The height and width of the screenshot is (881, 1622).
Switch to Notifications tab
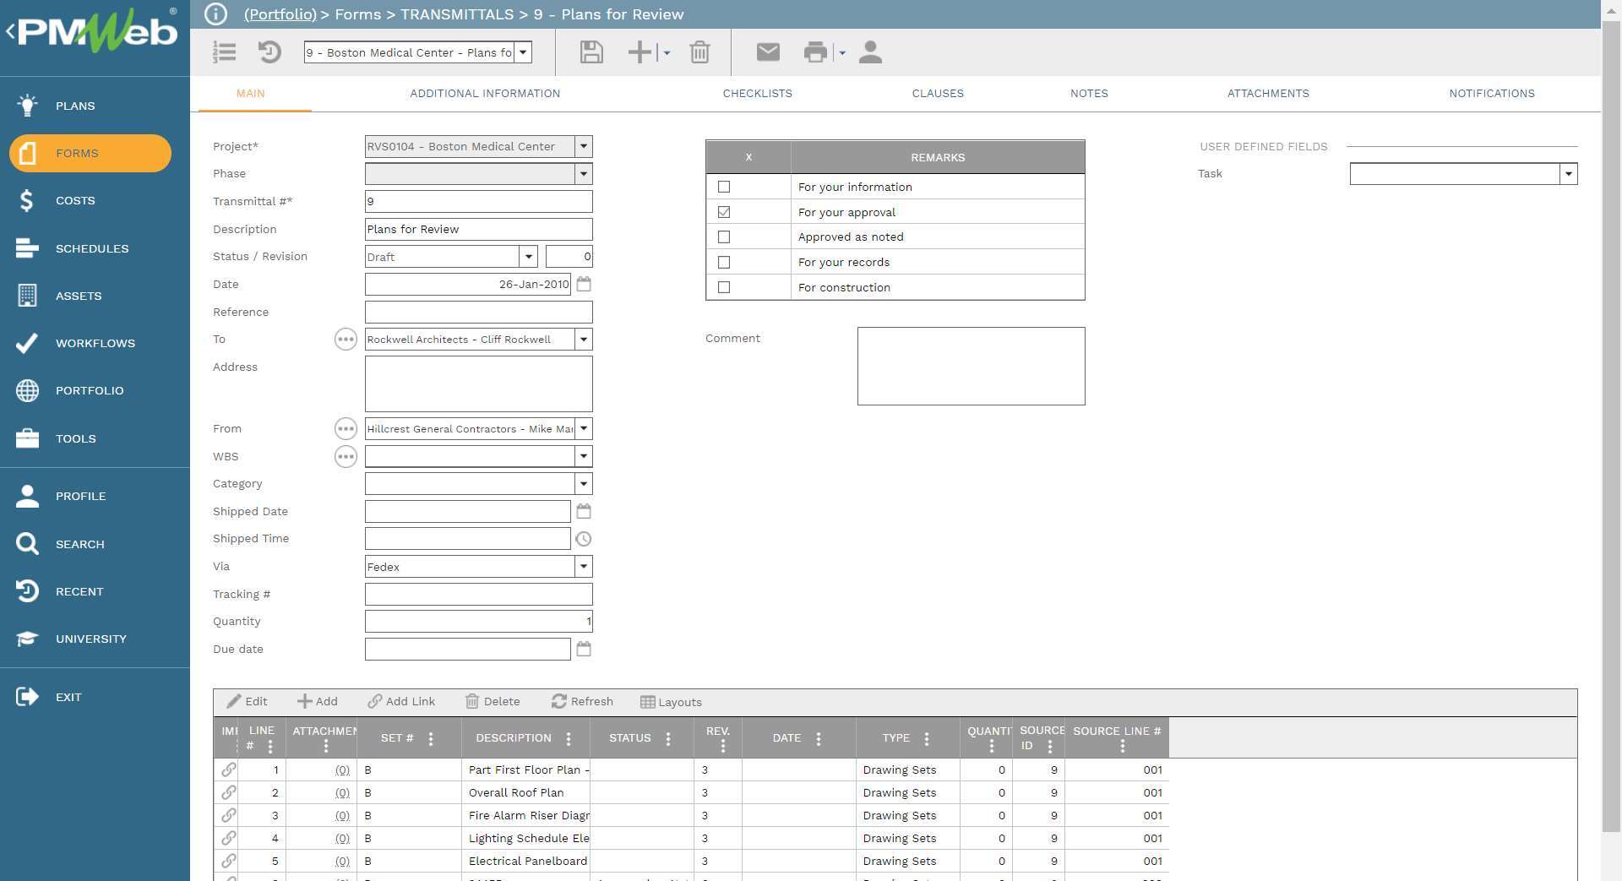click(1492, 94)
